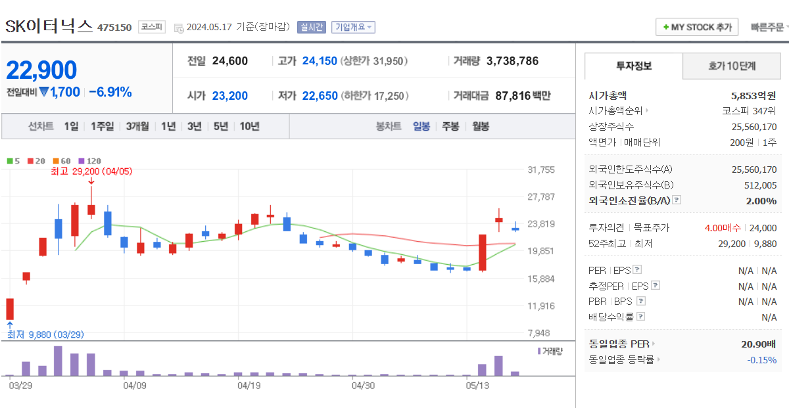Open the 기업개요 dropdown
The height and width of the screenshot is (408, 789).
coord(354,27)
